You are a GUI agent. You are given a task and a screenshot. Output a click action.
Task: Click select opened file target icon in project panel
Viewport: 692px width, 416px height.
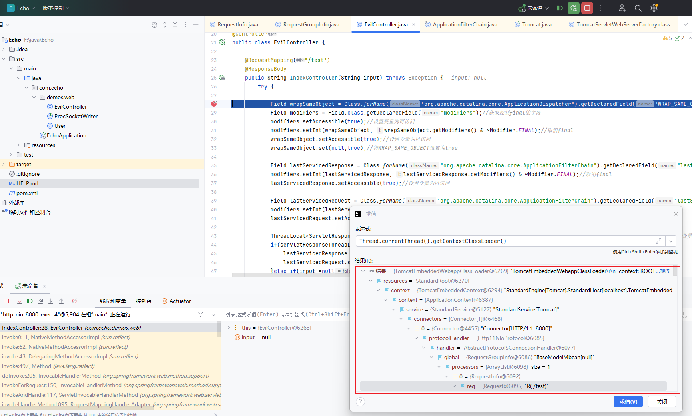(154, 25)
